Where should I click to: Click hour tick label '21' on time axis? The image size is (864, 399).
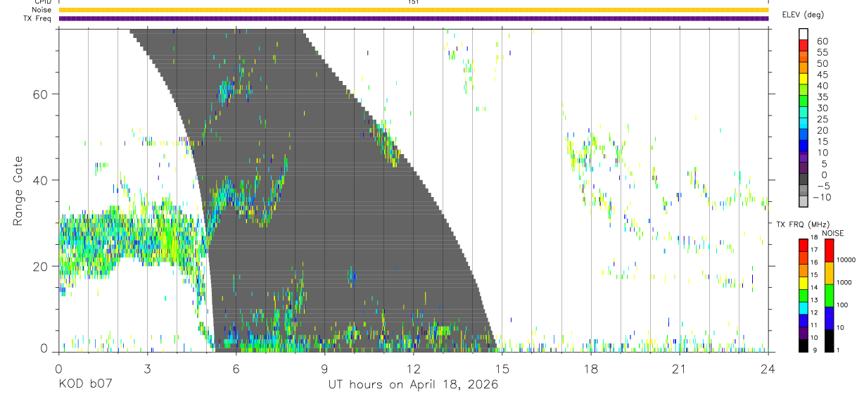[x=679, y=369]
